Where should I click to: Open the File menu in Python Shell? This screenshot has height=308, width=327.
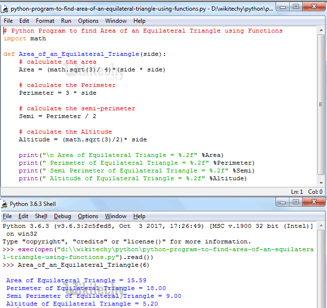(x=7, y=216)
